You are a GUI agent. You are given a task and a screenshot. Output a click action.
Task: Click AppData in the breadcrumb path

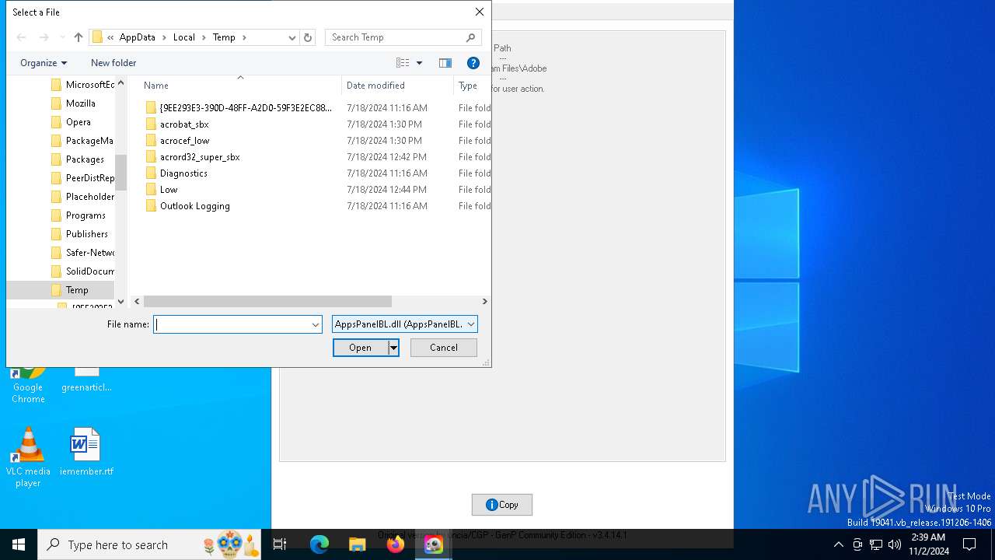[x=138, y=37]
